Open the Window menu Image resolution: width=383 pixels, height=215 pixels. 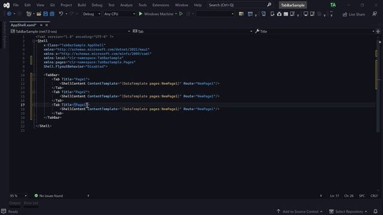point(181,5)
